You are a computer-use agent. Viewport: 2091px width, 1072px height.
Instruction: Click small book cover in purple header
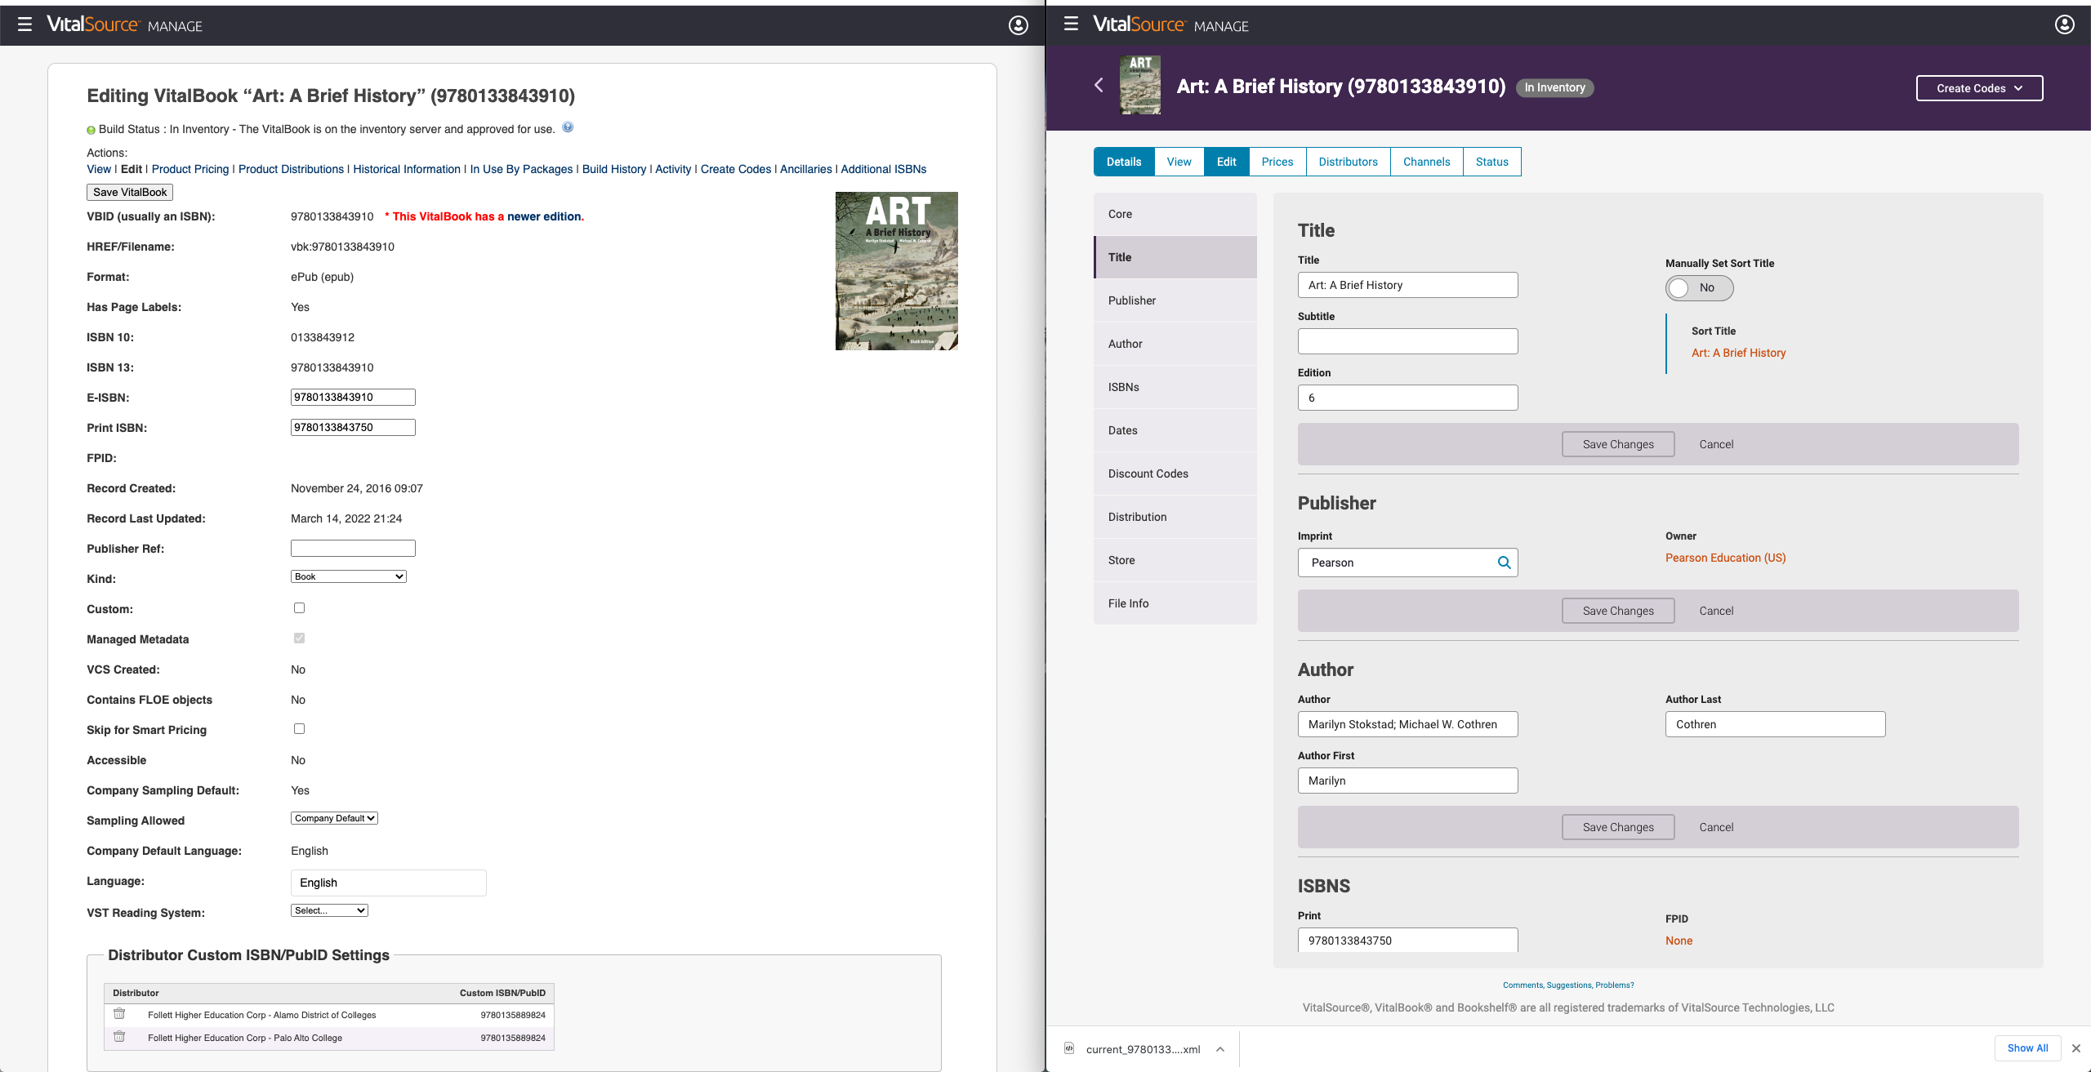click(x=1140, y=85)
